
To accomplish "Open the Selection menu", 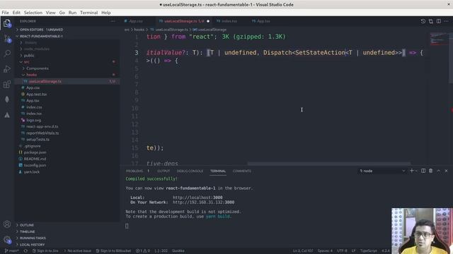I will click(x=33, y=13).
